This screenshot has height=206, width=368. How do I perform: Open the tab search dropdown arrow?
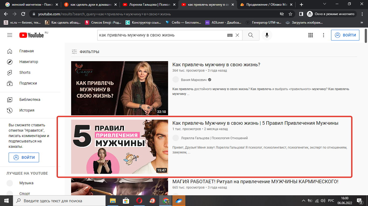click(324, 4)
